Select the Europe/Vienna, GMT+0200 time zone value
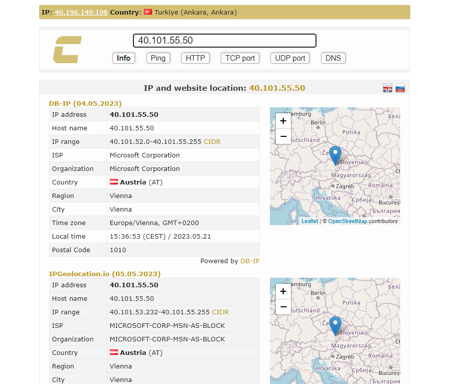The width and height of the screenshot is (470, 384). click(x=154, y=223)
